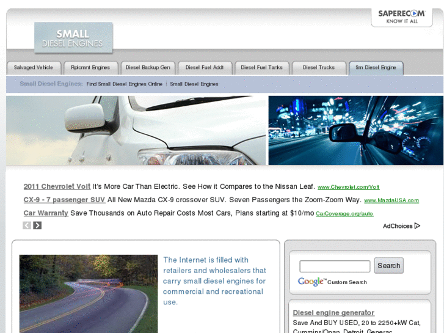444x333 pixels.
Task: Open the Car Warranty ad link
Action: [x=46, y=213]
